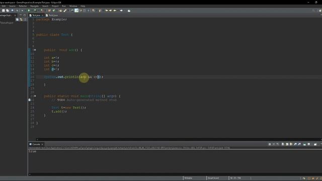The image size is (322, 181).
Task: Clear Console output using its toolbar icon
Action: coord(283,144)
